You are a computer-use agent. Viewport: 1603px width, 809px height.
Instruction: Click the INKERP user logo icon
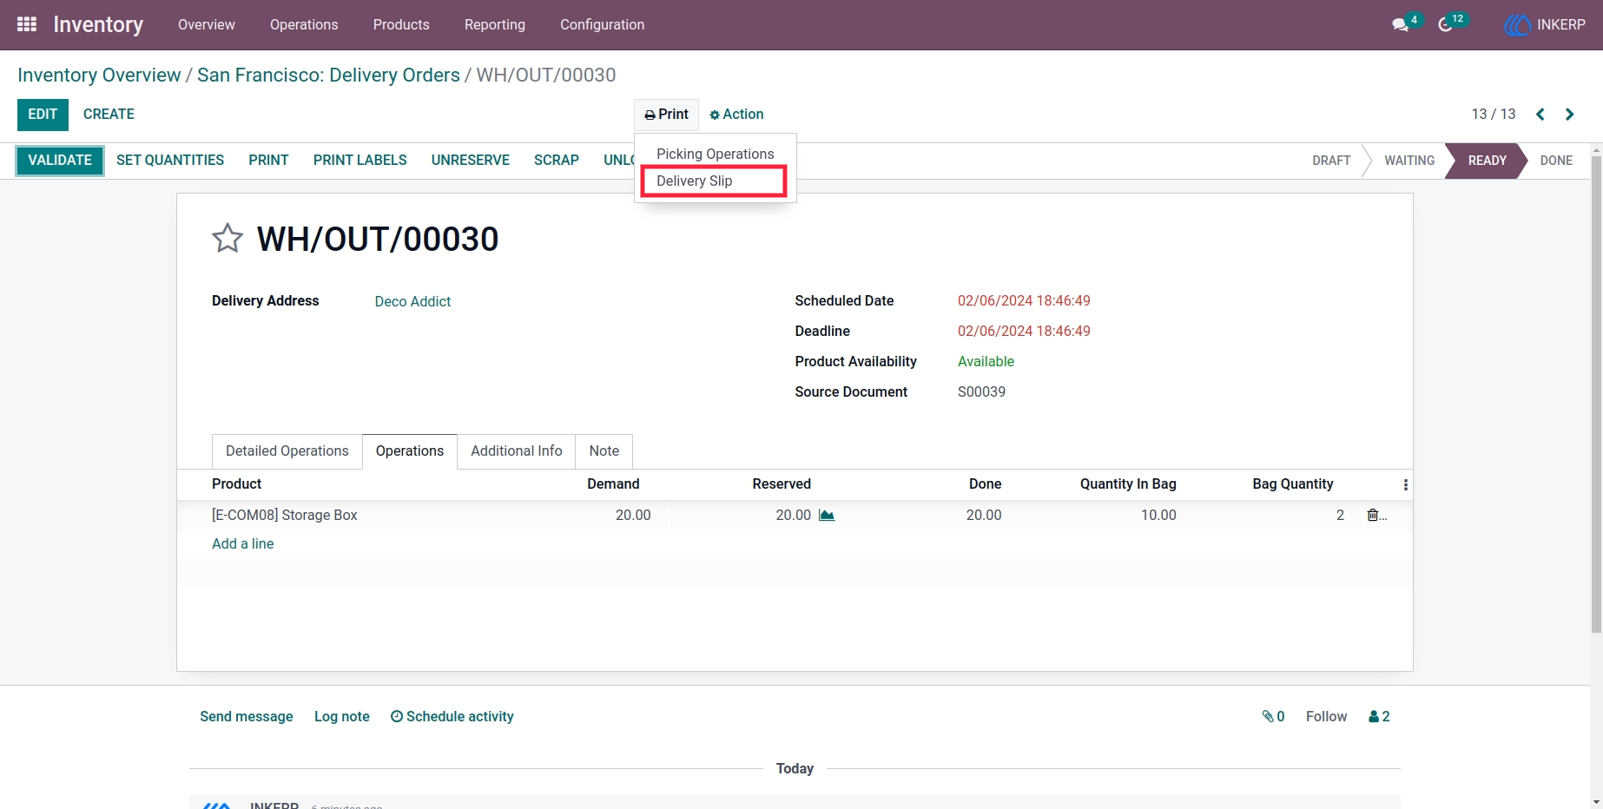(1517, 25)
